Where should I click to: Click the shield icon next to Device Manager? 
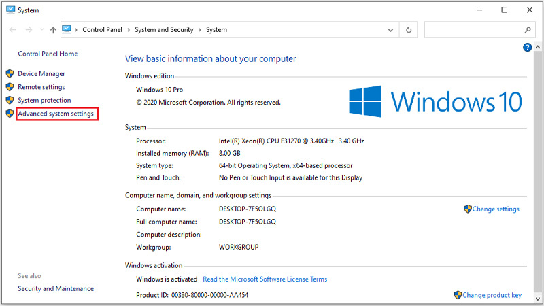click(x=10, y=73)
